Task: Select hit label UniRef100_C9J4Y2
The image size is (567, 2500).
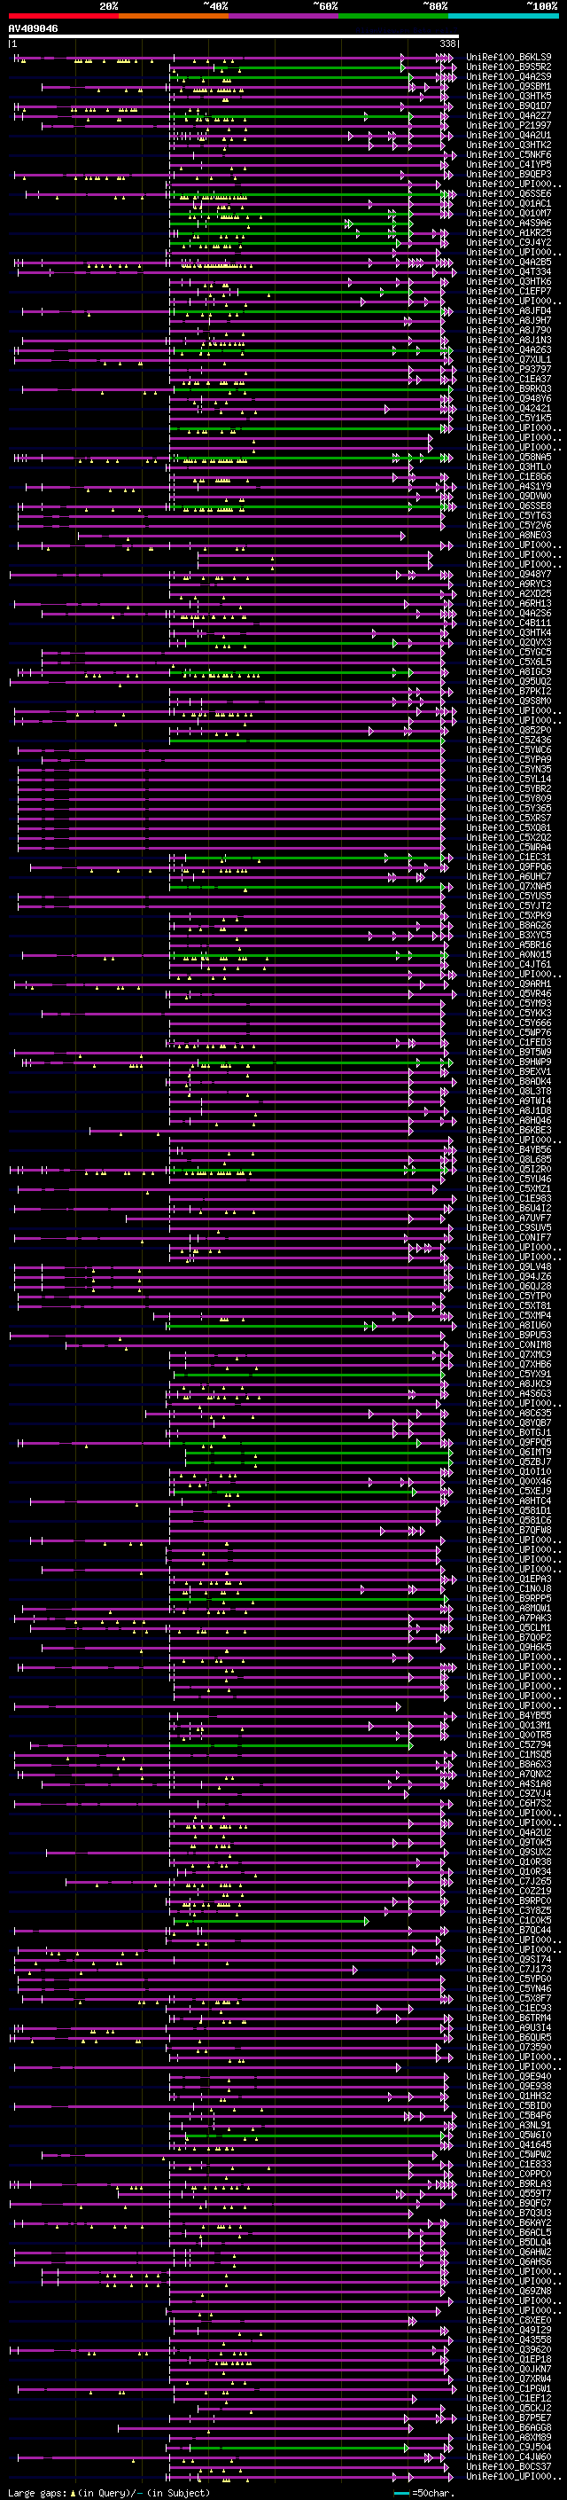Action: [509, 243]
